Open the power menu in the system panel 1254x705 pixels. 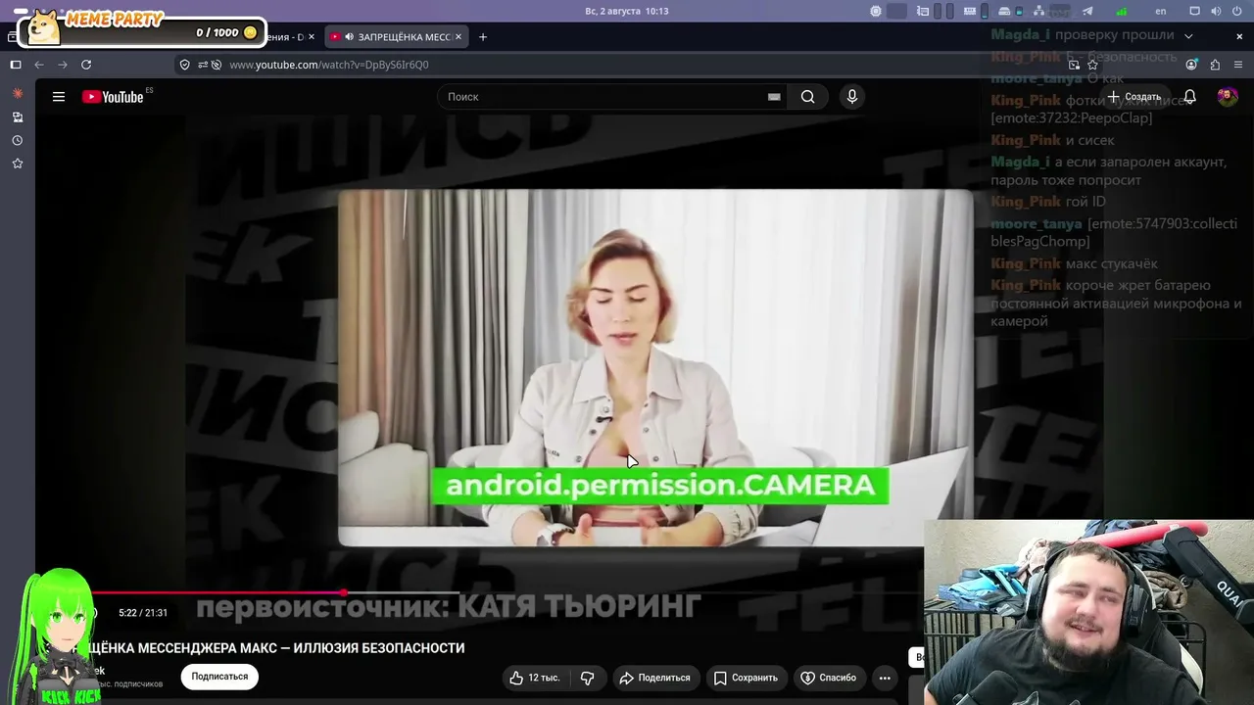click(1236, 11)
